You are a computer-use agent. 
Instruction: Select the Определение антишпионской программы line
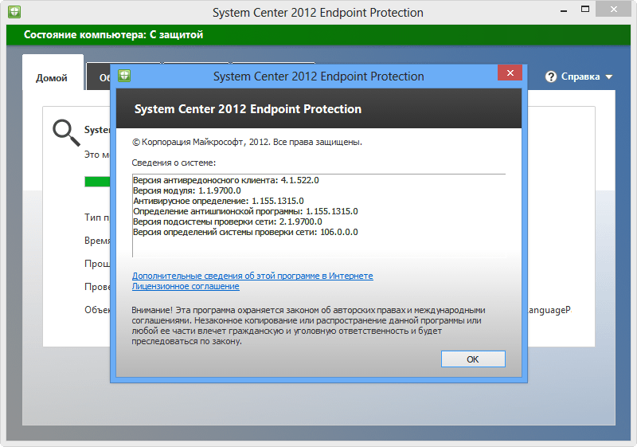[245, 211]
